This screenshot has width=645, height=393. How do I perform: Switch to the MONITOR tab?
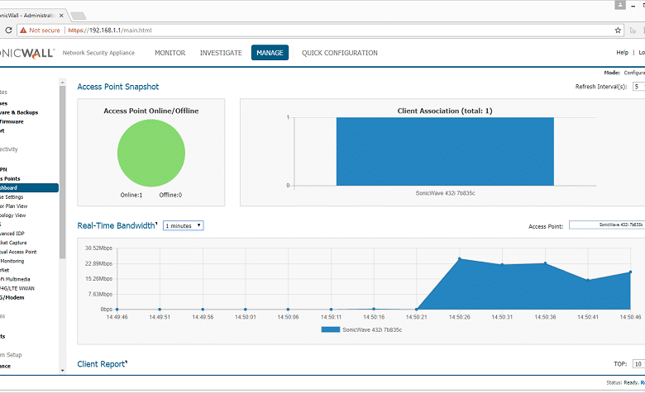[170, 53]
